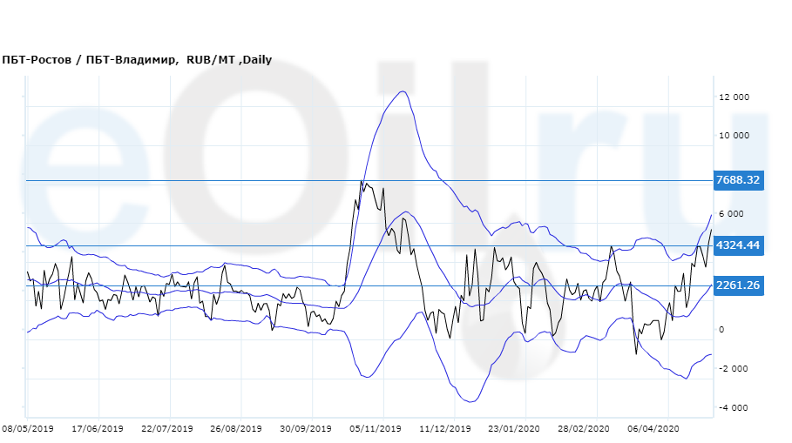The width and height of the screenshot is (792, 443).
Task: Click the 4324.44 price level label
Action: 738,245
